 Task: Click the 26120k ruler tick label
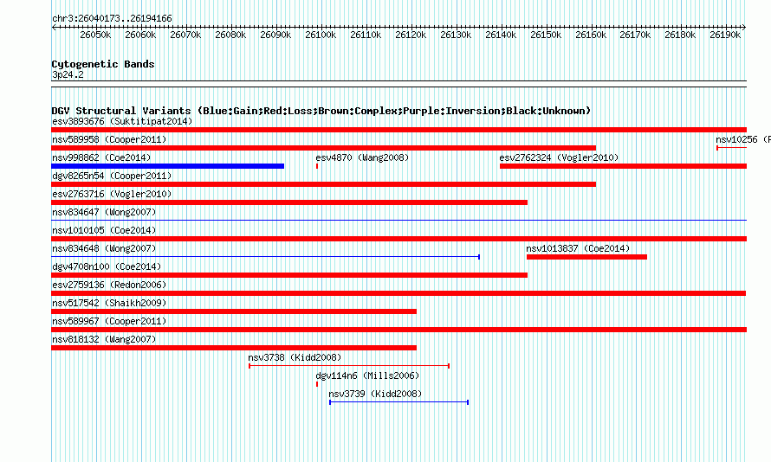pos(411,35)
